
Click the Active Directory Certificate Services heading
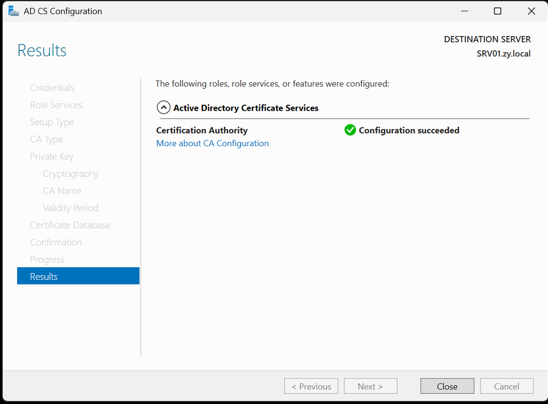[x=246, y=108]
